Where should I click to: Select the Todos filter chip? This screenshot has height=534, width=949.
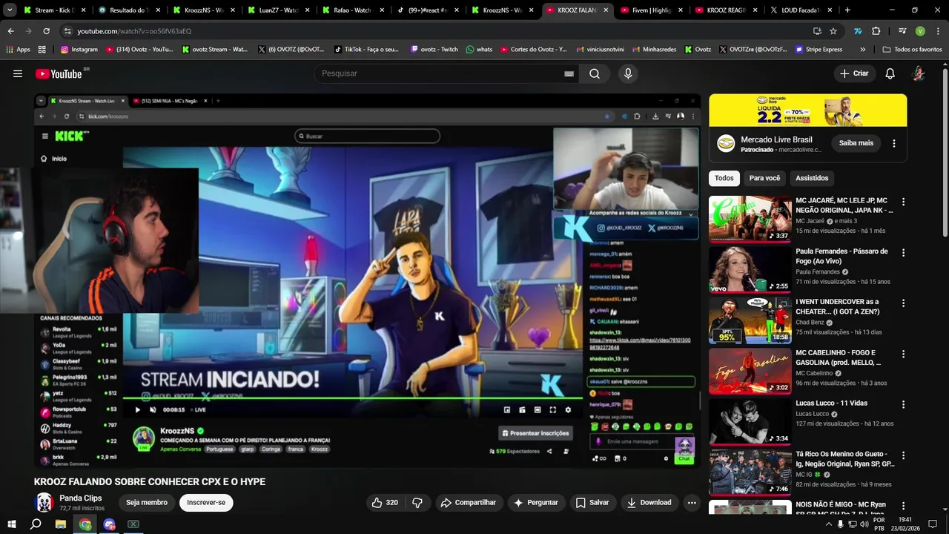point(724,178)
